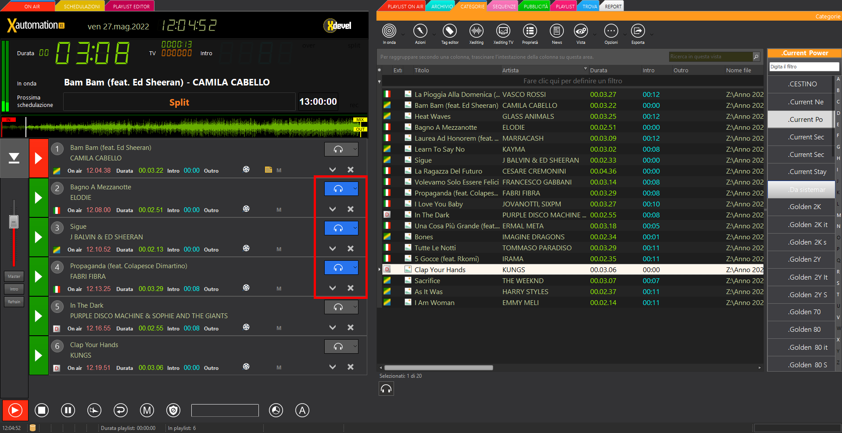The image size is (842, 433).
Task: Click the film reel icon on Clap Your Hands row
Action: [x=246, y=366]
